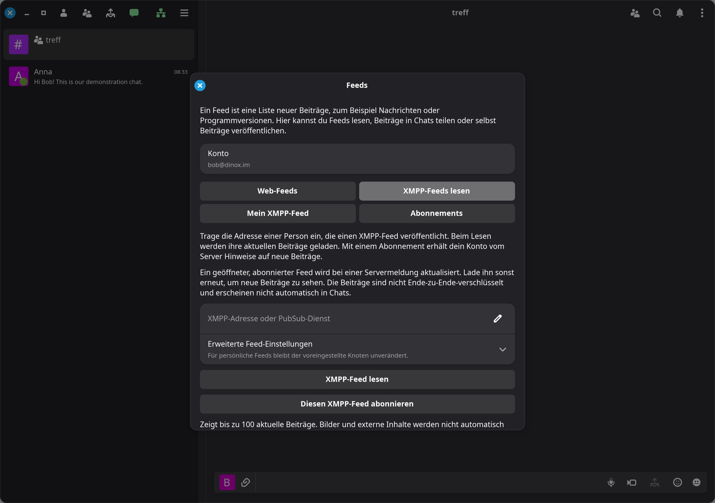Click the B avatar in the message bar
The width and height of the screenshot is (715, 503).
227,482
